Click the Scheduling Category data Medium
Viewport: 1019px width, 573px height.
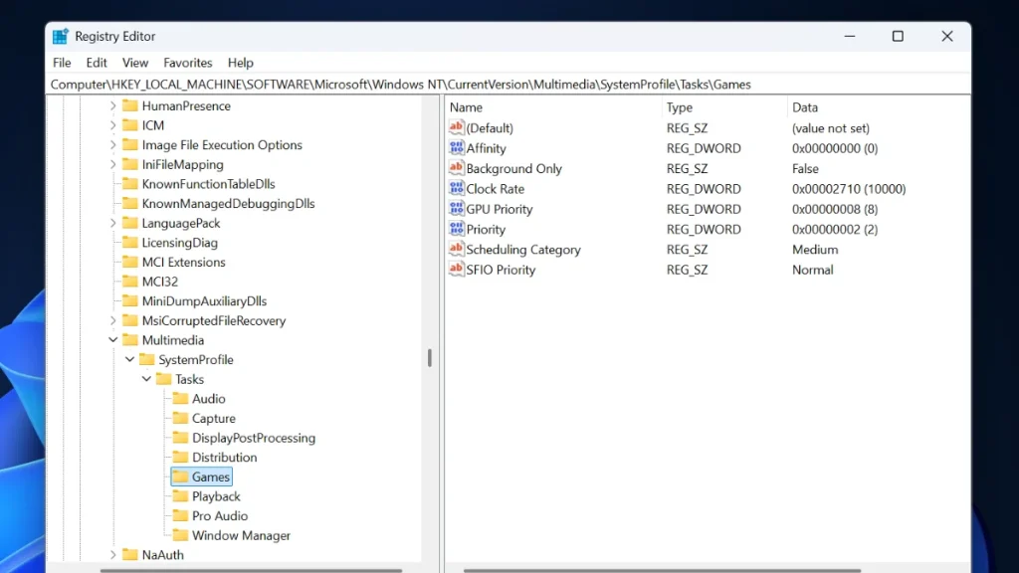[x=815, y=250]
